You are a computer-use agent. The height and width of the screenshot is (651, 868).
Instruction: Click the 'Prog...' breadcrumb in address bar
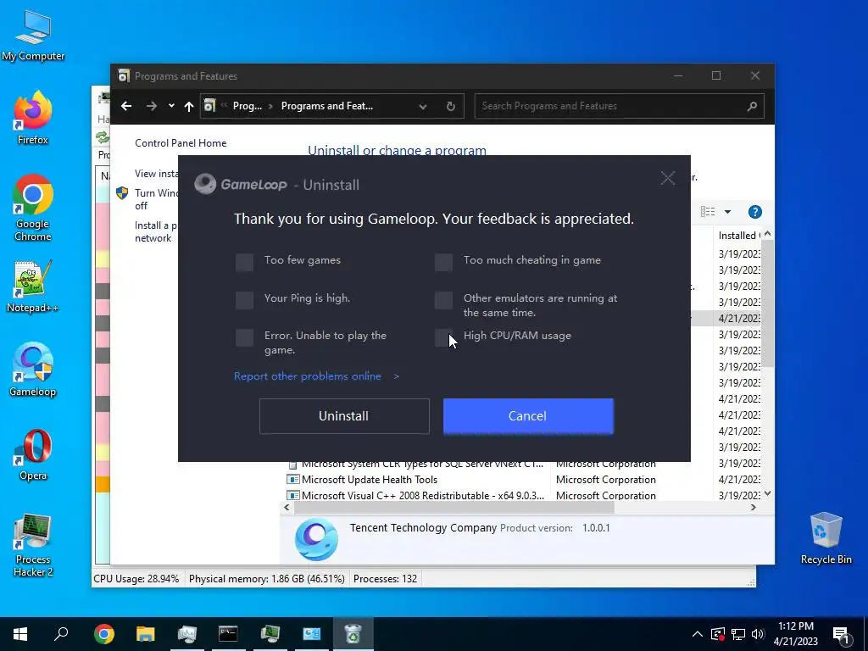(248, 106)
